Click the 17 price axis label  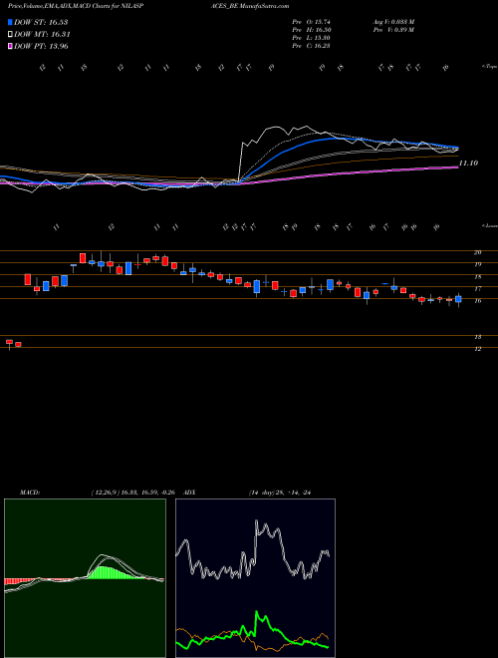(x=477, y=289)
